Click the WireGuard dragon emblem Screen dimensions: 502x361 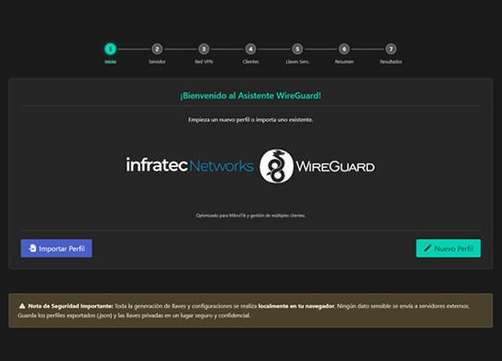point(277,166)
